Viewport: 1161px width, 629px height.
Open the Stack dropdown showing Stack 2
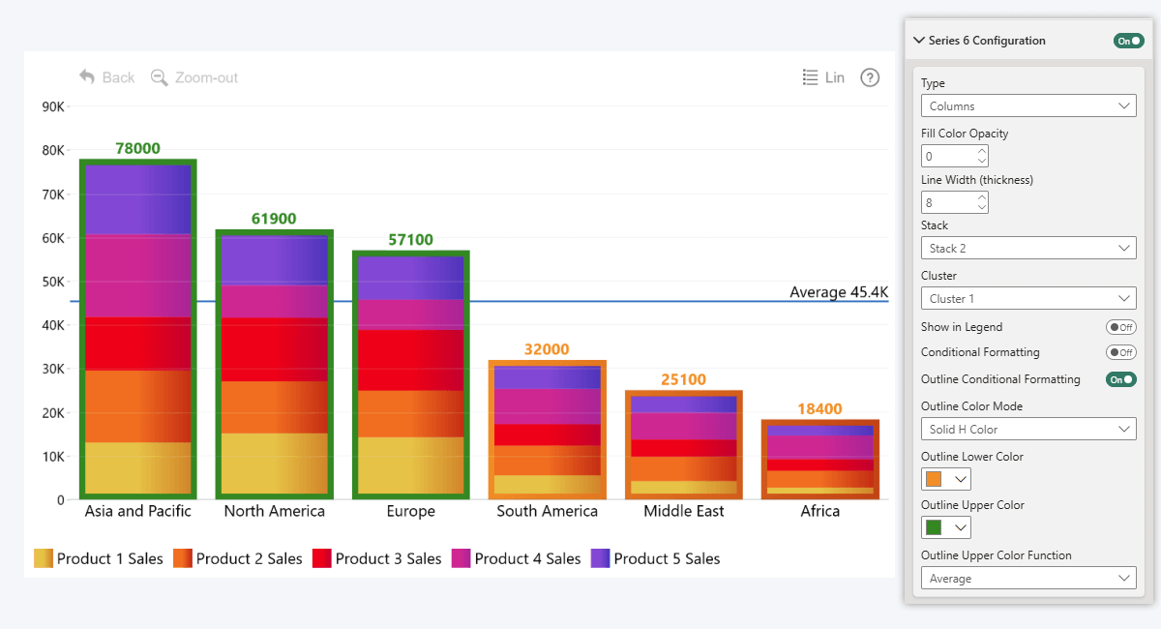pos(1027,249)
